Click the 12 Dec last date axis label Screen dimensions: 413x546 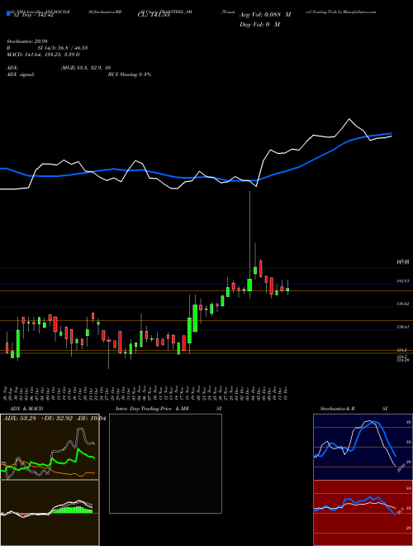(x=285, y=392)
